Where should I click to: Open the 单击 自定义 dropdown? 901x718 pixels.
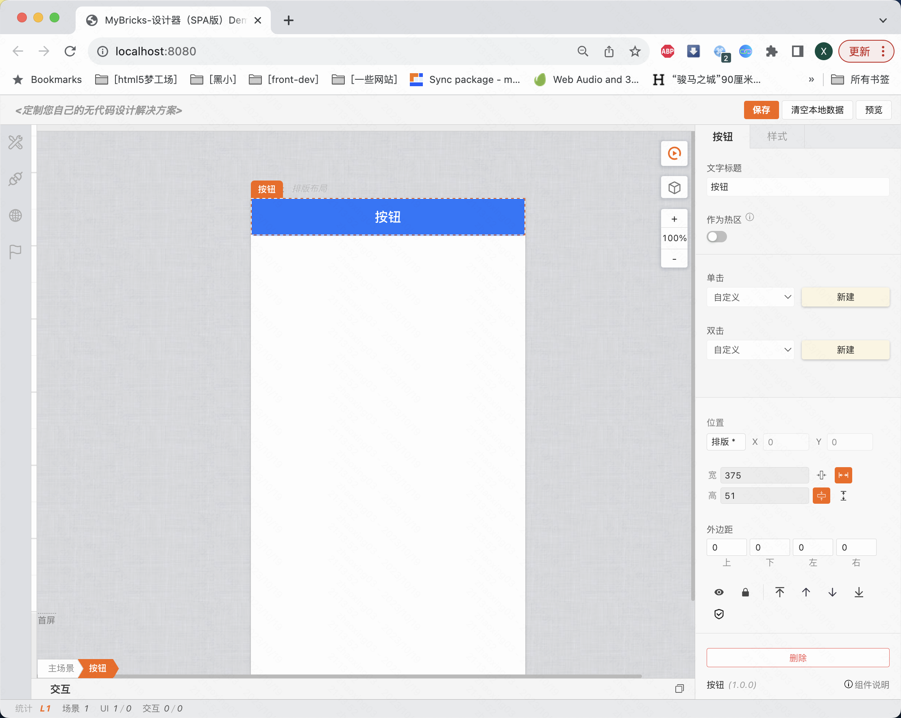click(x=750, y=297)
